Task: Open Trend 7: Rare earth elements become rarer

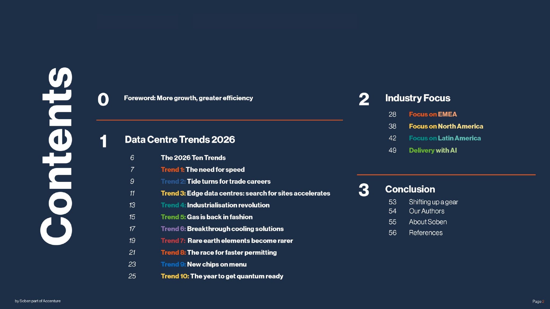Action: tap(227, 241)
